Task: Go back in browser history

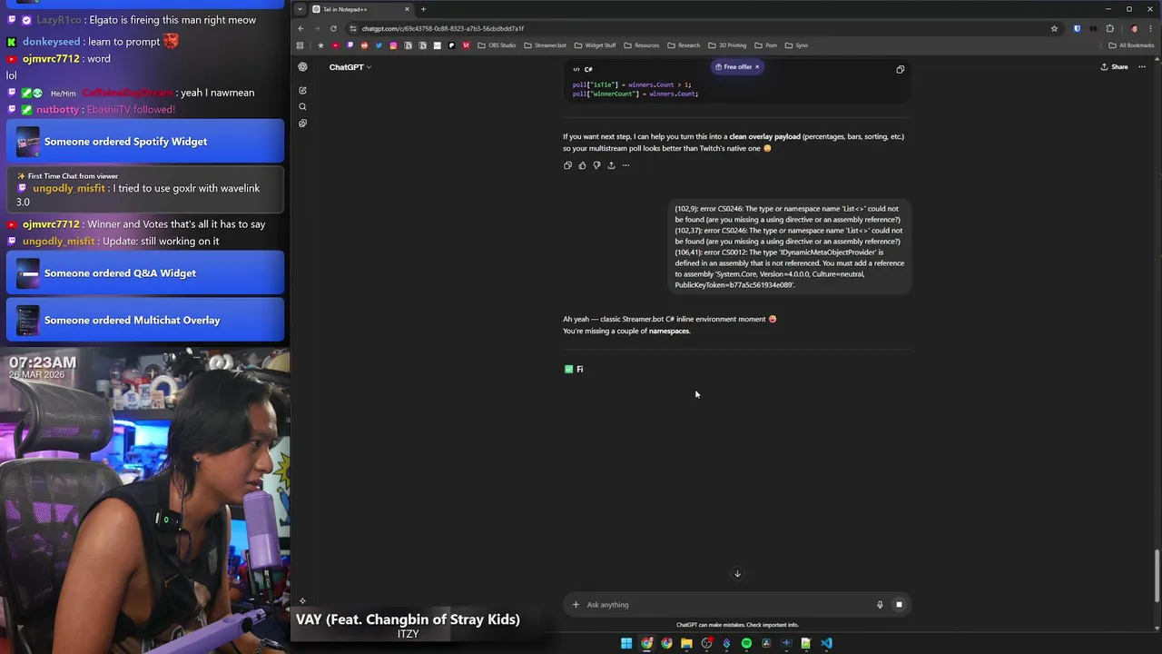Action: point(300,28)
